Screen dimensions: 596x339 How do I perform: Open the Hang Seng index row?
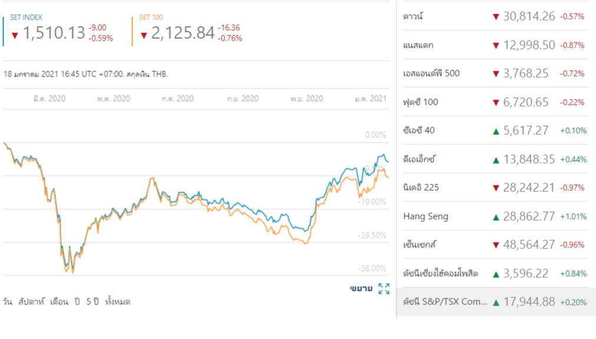[x=426, y=217]
